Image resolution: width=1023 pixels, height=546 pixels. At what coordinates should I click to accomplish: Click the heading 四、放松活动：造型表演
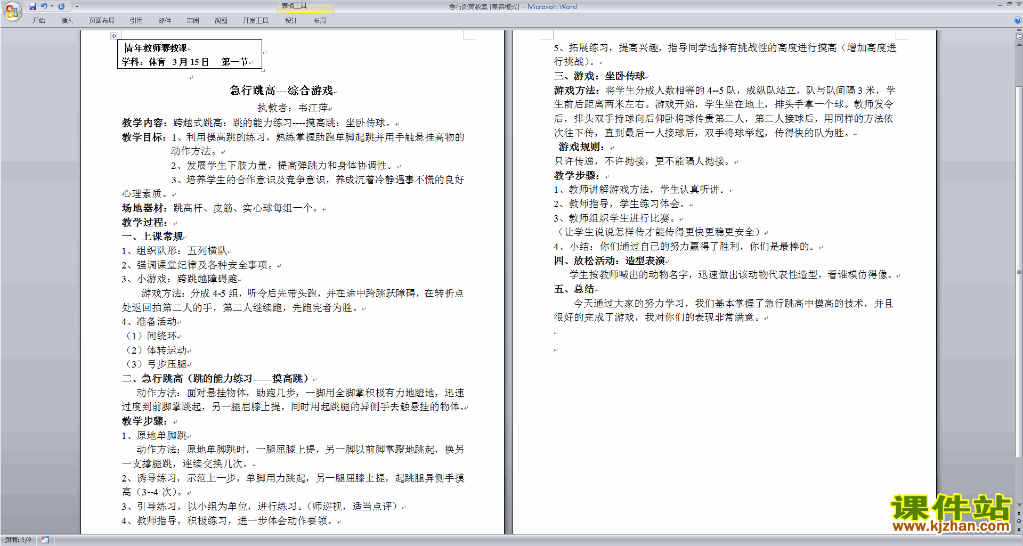coord(610,261)
